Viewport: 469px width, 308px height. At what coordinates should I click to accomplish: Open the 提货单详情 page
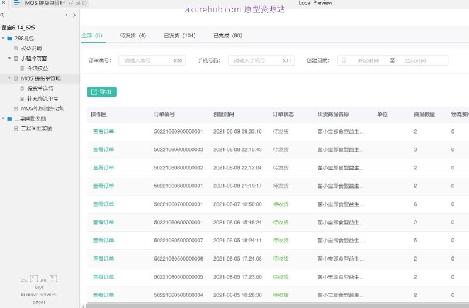click(x=40, y=88)
